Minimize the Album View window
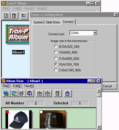This screenshot has width=119, height=130. click(x=90, y=81)
